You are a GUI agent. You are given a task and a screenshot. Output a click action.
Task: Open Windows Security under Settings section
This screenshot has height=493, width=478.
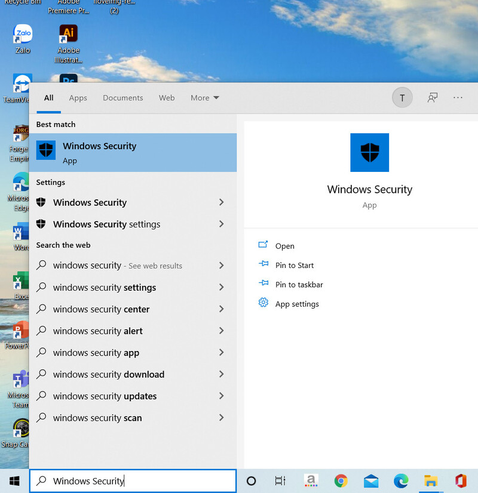pos(133,202)
